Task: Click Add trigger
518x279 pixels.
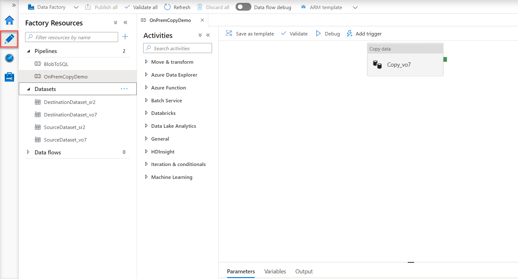Action: pyautogui.click(x=364, y=34)
